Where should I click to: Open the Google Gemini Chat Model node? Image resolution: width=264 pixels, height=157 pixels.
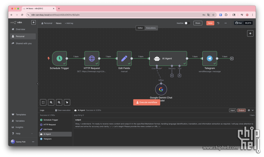coord(161,89)
